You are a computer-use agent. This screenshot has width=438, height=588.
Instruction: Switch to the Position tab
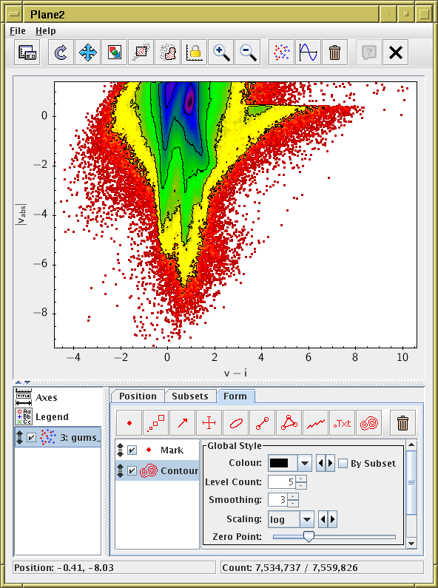[x=138, y=396]
